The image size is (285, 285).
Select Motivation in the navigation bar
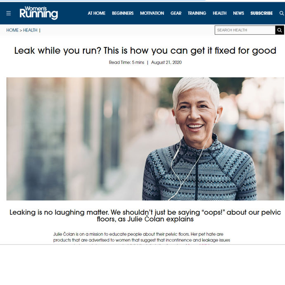point(152,13)
